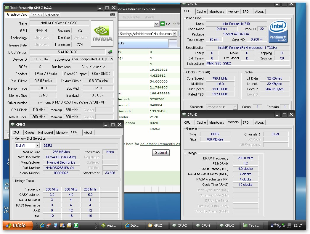Click the network wireless tray icon
The width and height of the screenshot is (310, 234).
coord(273,225)
